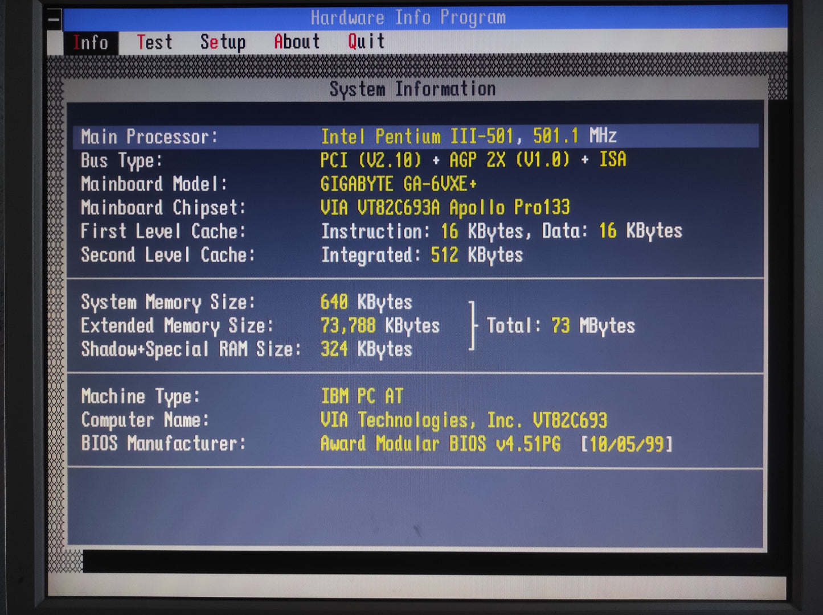
Task: Select the "BIOS Manufacturer:" label
Action: (x=163, y=443)
